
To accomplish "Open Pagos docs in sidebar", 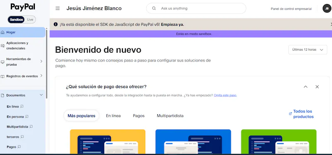I will coord(12,147).
